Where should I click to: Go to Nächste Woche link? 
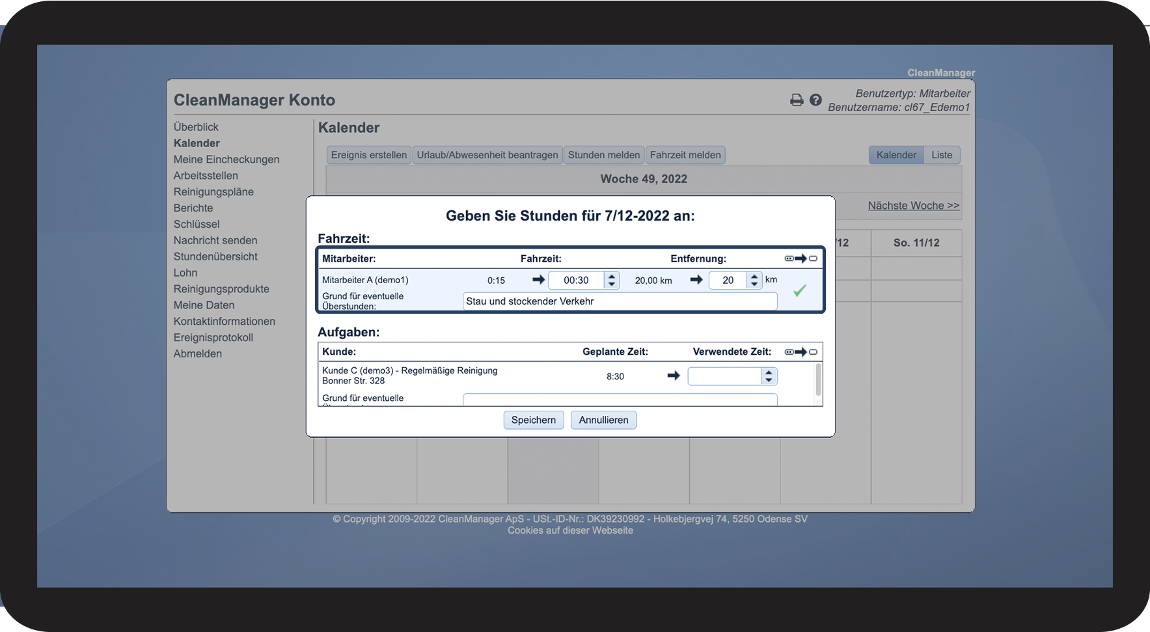913,206
